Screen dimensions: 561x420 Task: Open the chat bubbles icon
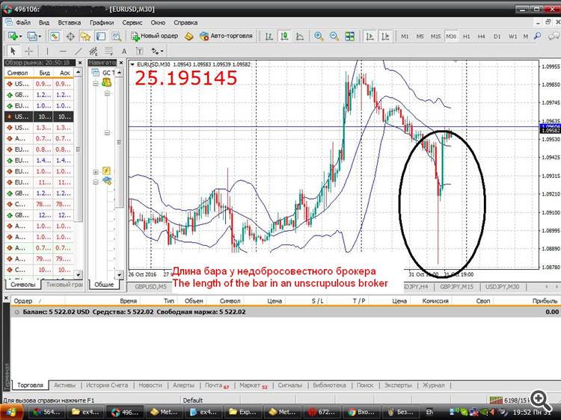554,36
